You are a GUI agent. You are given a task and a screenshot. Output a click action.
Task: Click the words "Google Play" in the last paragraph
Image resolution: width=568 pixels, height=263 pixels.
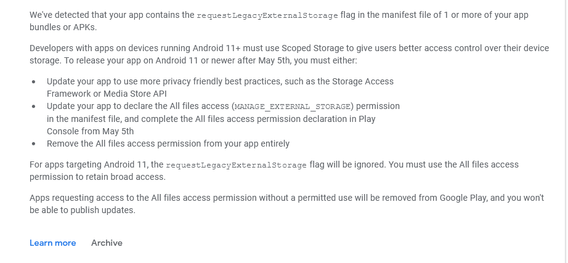click(x=463, y=198)
